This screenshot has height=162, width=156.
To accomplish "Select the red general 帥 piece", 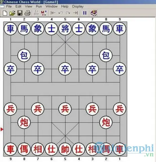I will click(65, 149).
